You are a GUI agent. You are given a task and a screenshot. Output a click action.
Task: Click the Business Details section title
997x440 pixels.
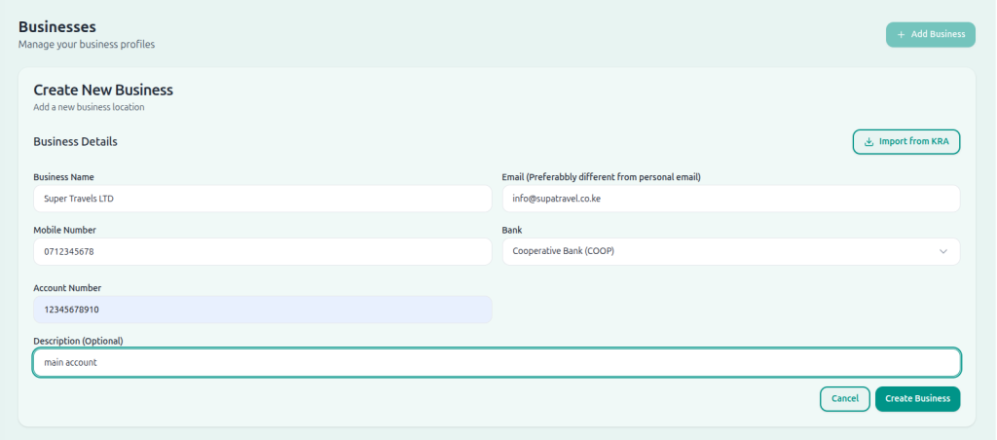tap(75, 142)
